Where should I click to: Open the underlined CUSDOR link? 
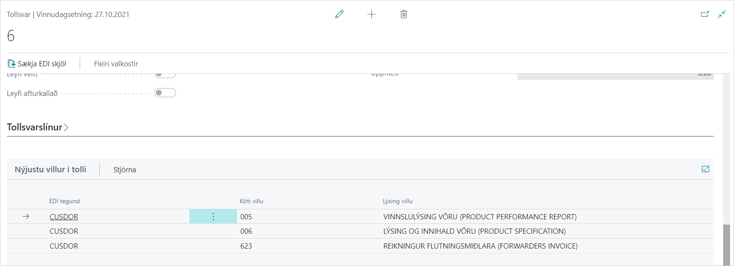tap(64, 217)
